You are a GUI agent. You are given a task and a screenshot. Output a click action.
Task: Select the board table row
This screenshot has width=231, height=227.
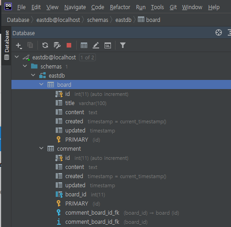[x=121, y=84]
